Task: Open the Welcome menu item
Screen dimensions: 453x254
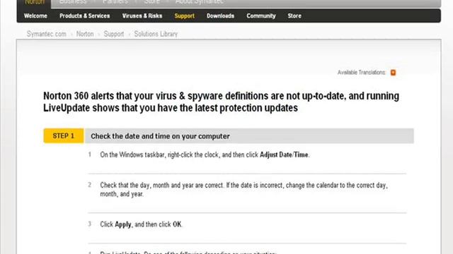Action: 35,16
